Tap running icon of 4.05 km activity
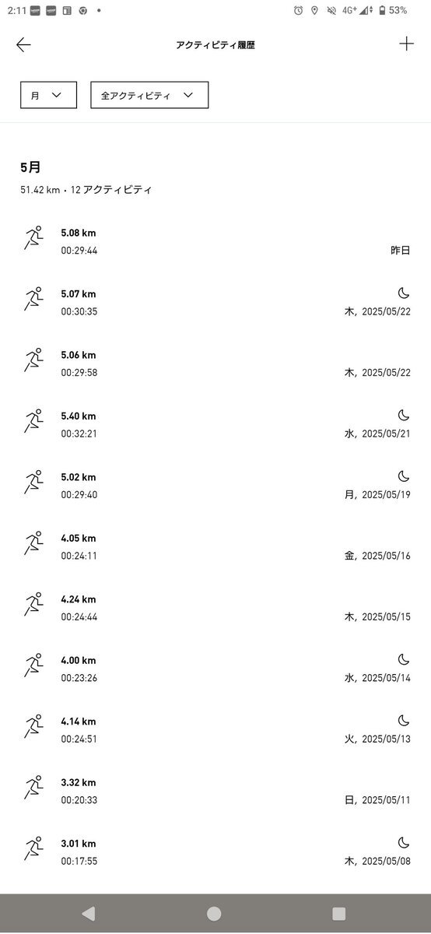 click(x=33, y=543)
